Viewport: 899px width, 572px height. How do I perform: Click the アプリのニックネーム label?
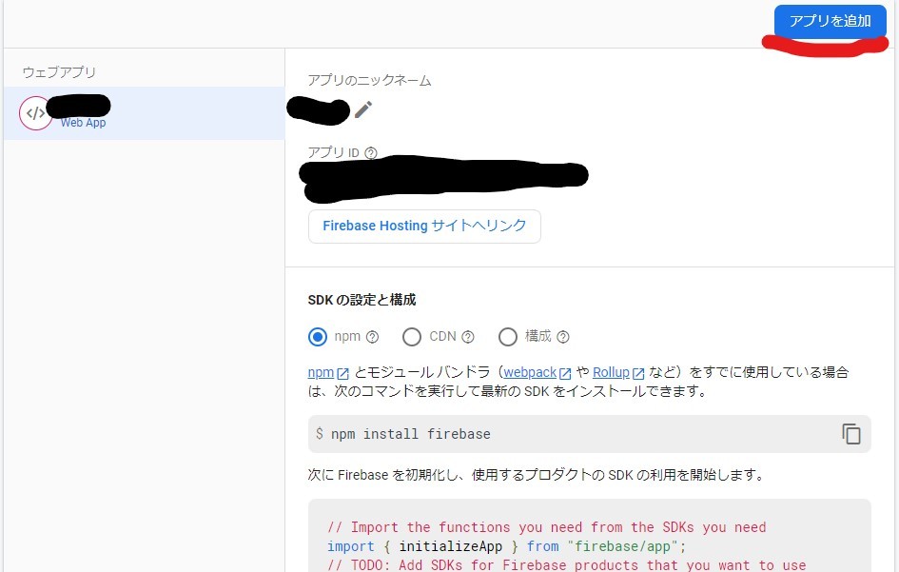tap(369, 80)
